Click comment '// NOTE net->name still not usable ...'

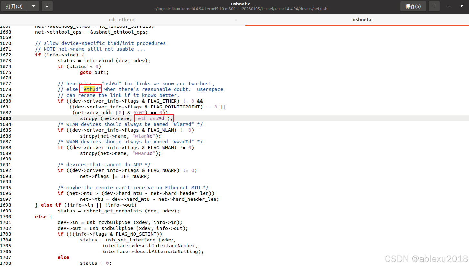90,49
